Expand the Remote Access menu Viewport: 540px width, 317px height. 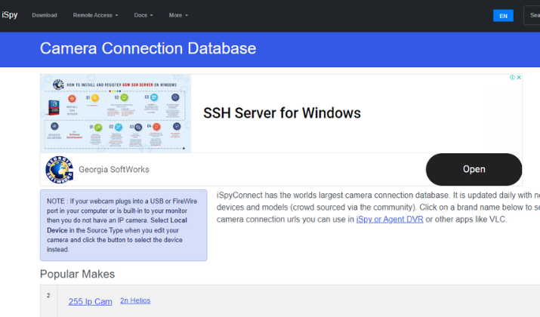tap(95, 15)
